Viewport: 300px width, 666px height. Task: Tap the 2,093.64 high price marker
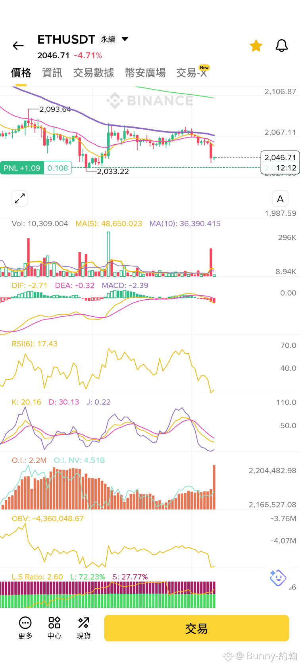(x=55, y=109)
